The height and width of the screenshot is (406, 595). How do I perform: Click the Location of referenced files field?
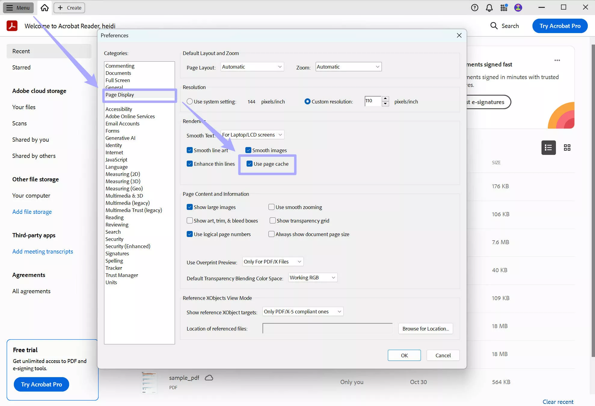[x=327, y=328]
